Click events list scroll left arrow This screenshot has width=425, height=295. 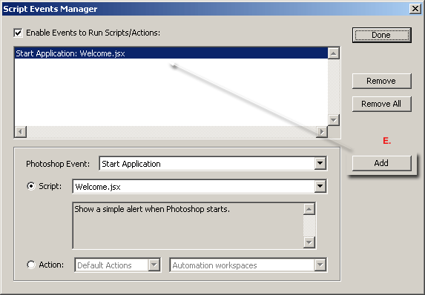(x=20, y=132)
